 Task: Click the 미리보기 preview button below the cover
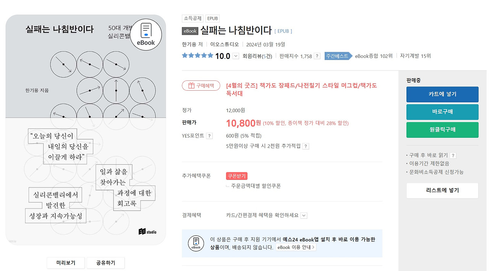[x=65, y=263]
